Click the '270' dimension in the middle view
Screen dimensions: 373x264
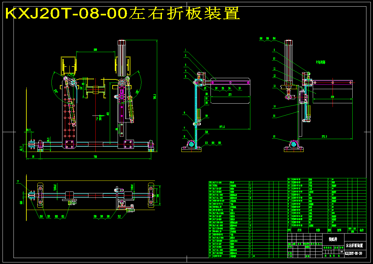click(230, 94)
